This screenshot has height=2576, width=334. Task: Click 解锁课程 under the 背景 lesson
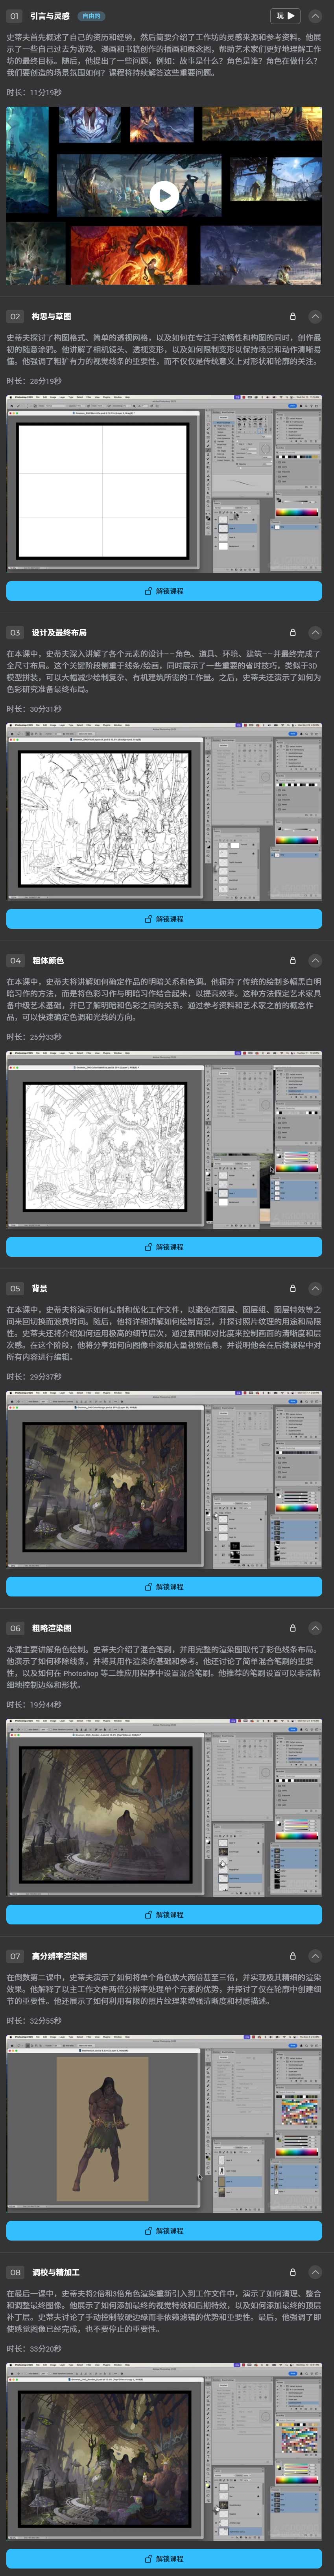(164, 1587)
